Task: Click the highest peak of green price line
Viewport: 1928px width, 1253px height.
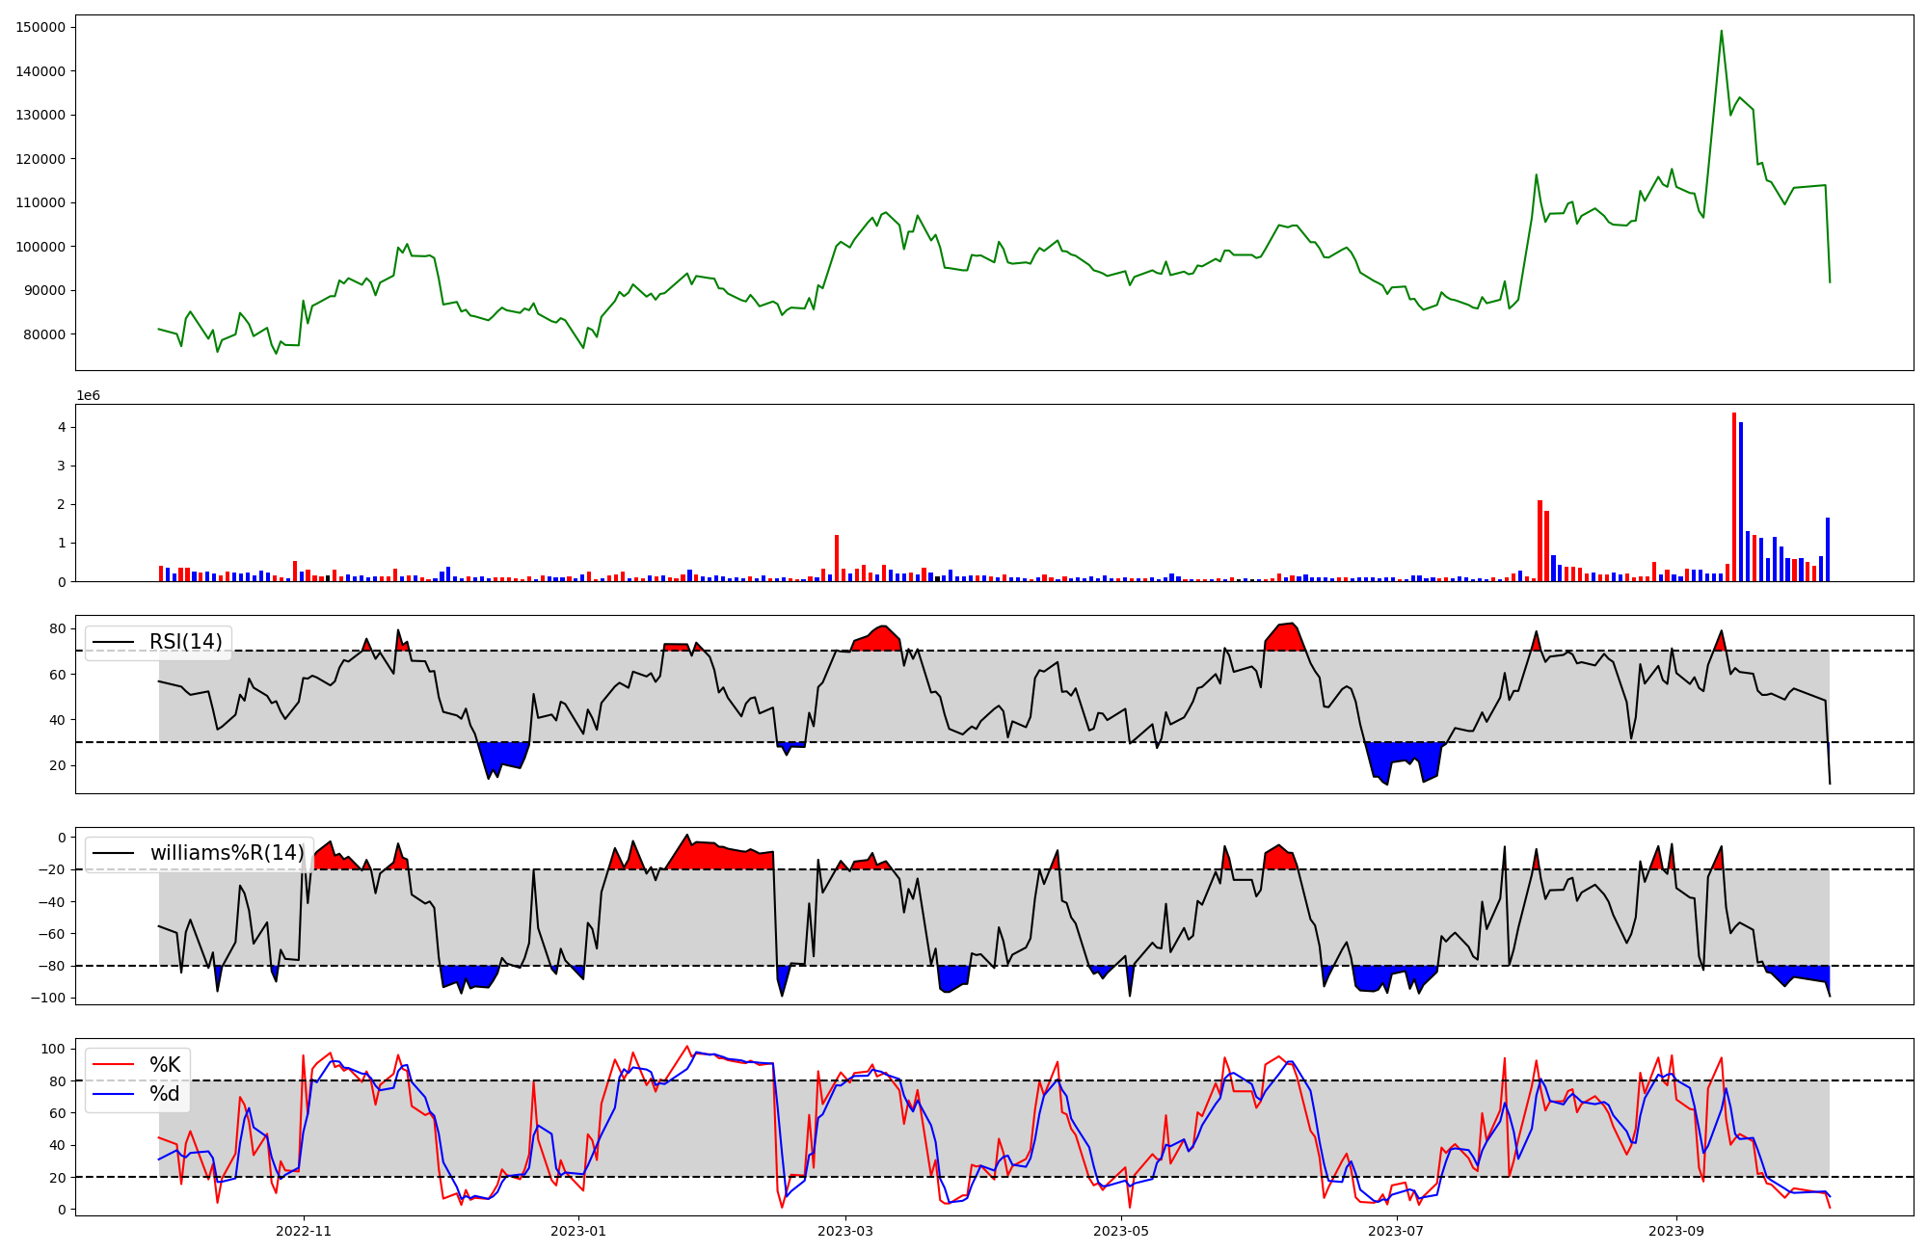Action: pyautogui.click(x=1722, y=32)
